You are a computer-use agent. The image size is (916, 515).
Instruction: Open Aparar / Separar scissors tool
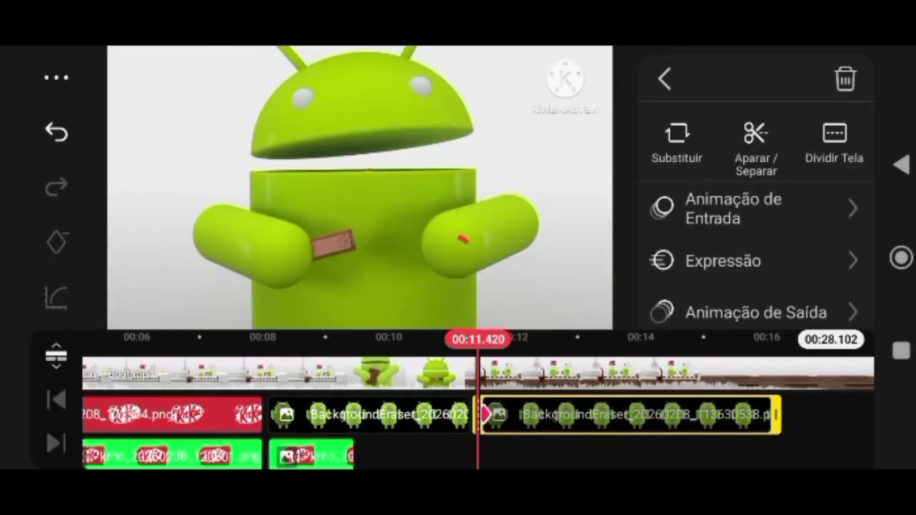[x=756, y=149]
